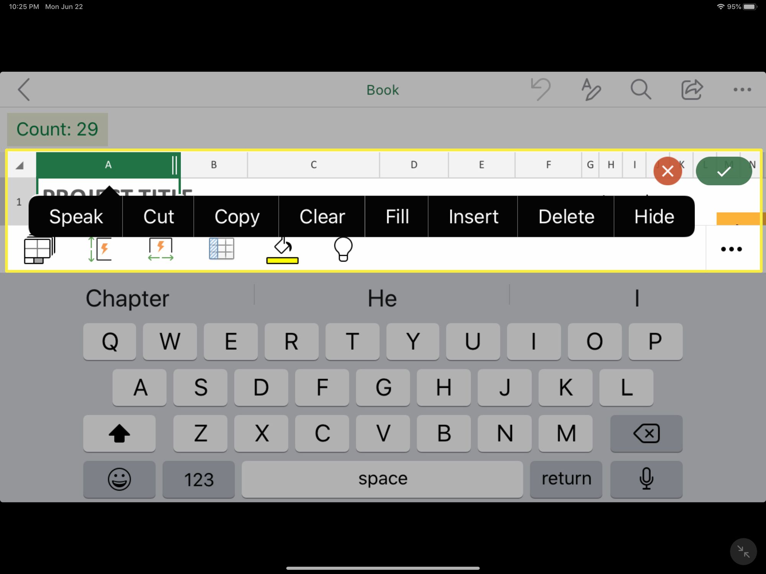Tap the red X cancel button
766x574 pixels.
tap(668, 171)
